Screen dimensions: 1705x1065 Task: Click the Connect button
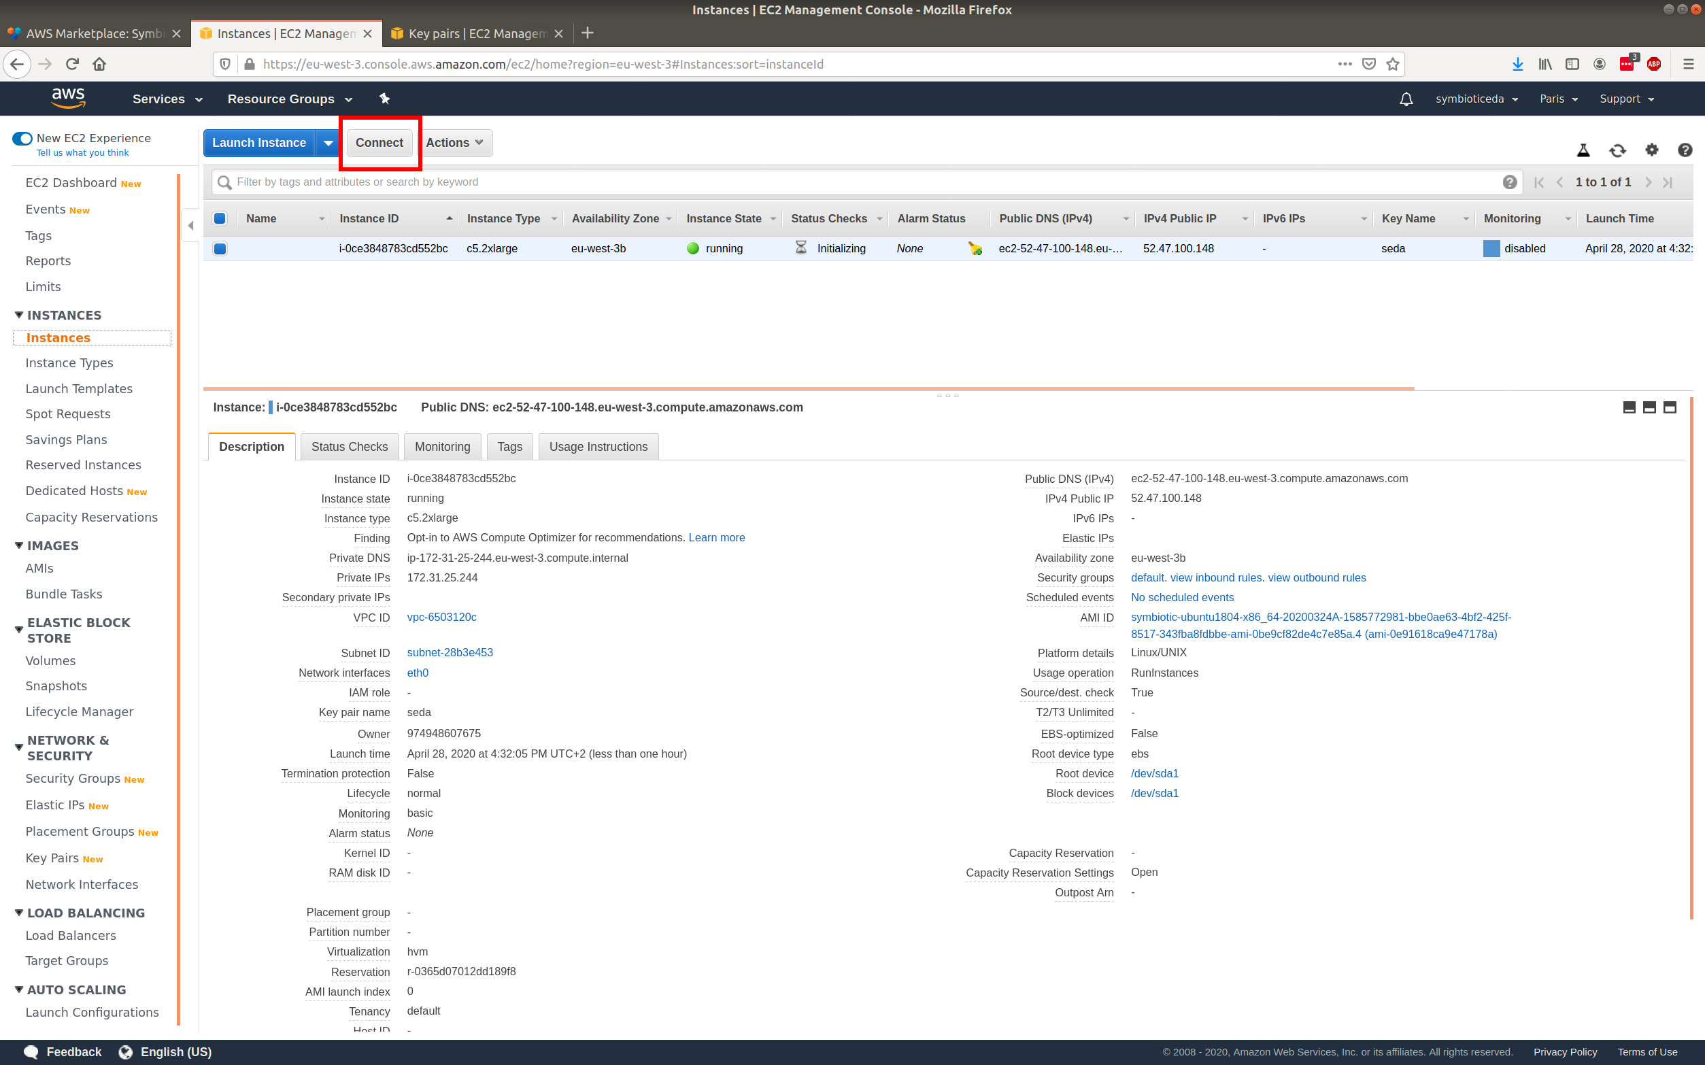379,143
